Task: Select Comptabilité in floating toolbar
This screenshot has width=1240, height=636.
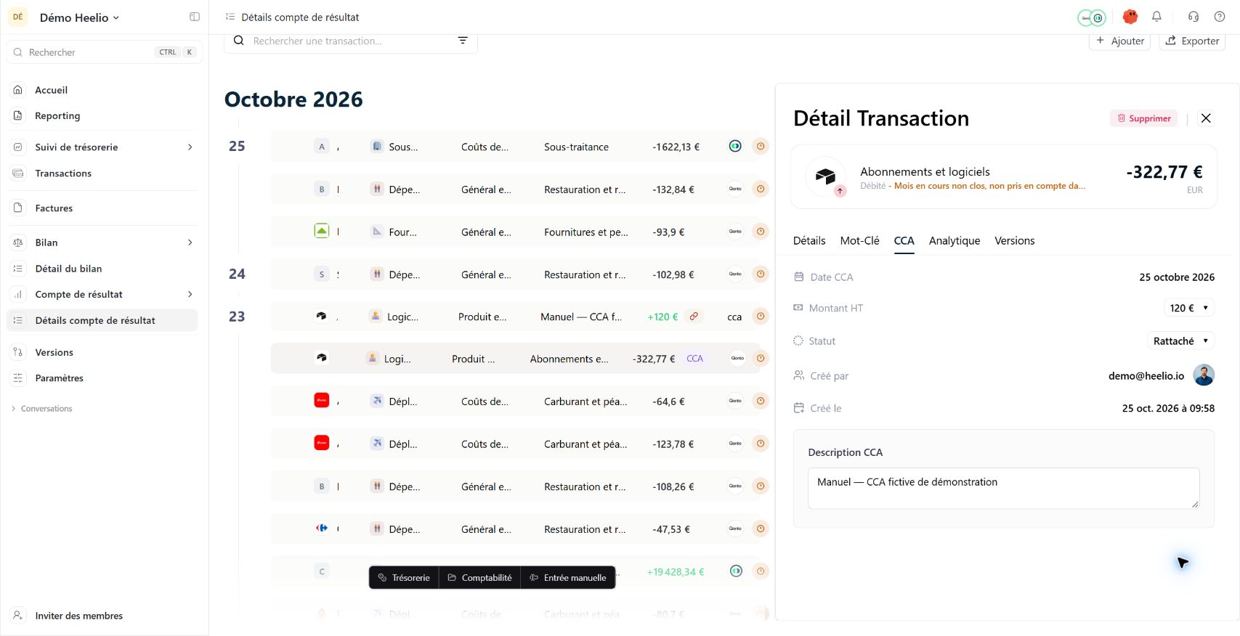Action: point(479,578)
